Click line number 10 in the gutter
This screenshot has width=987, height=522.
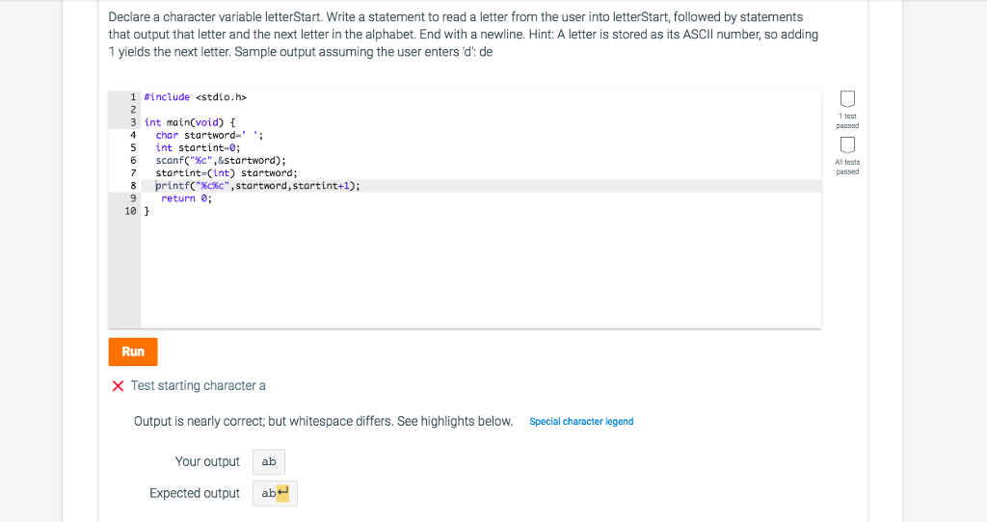click(x=130, y=211)
